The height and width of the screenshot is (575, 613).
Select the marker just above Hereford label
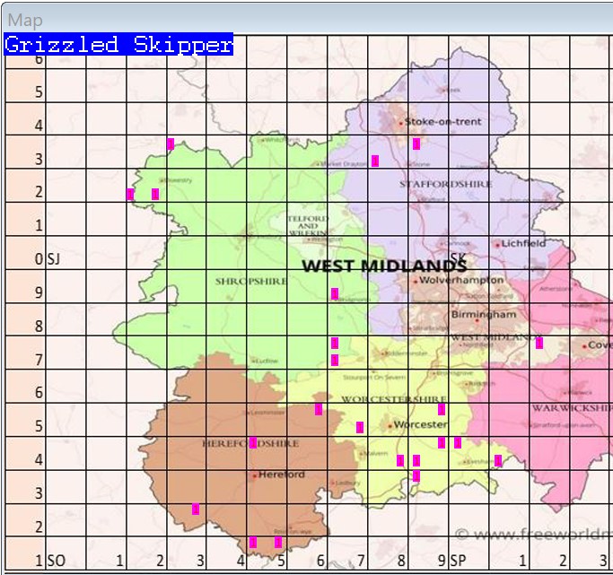tap(253, 442)
